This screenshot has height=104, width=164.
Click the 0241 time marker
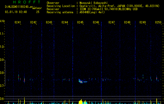tap(18, 22)
